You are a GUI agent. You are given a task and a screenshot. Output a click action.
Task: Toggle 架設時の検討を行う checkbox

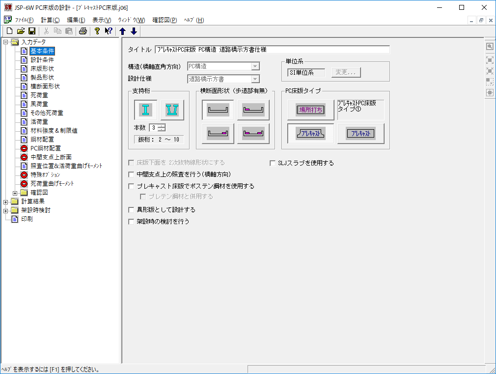coord(131,222)
